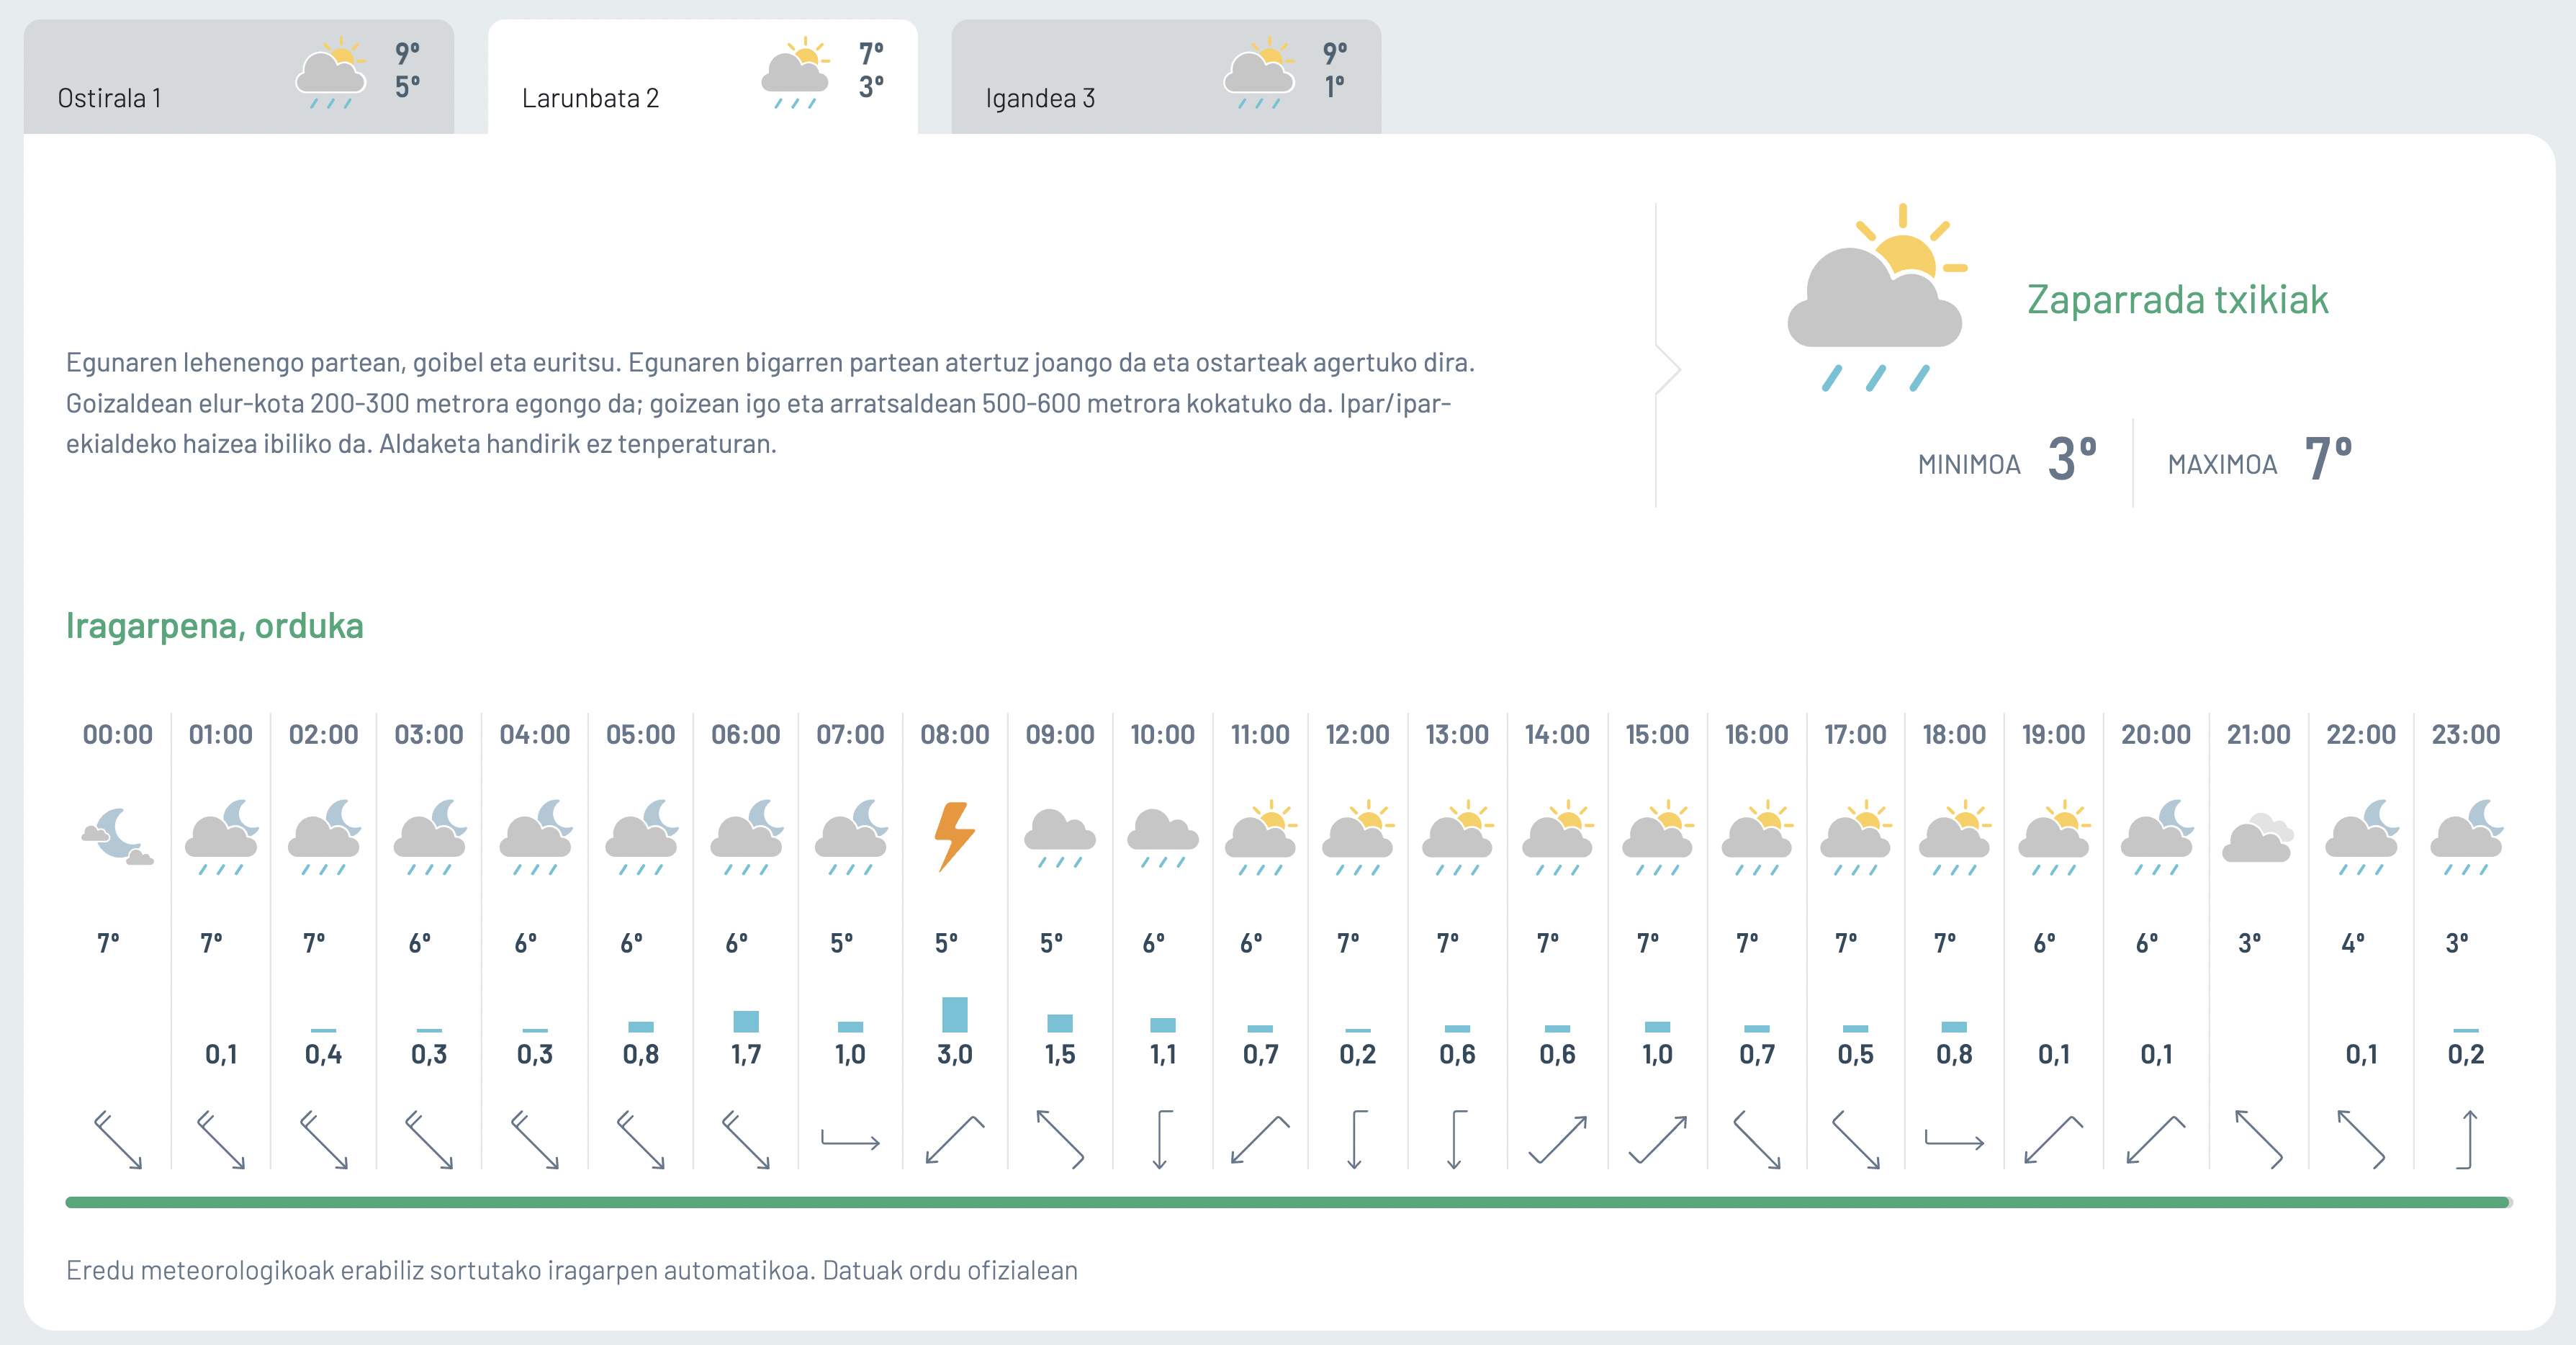This screenshot has height=1345, width=2576.
Task: Select the Larunbata 2 tab
Action: (x=703, y=77)
